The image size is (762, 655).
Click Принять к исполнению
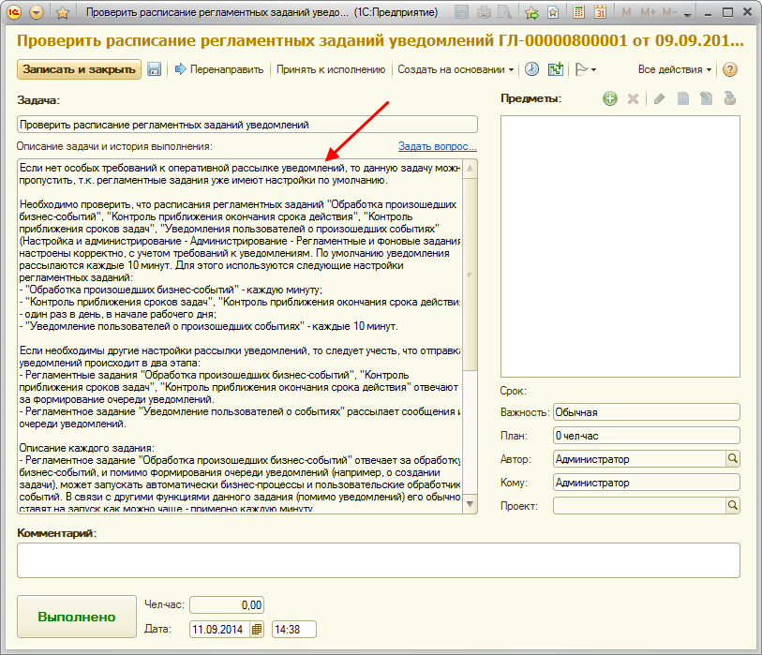pos(331,69)
